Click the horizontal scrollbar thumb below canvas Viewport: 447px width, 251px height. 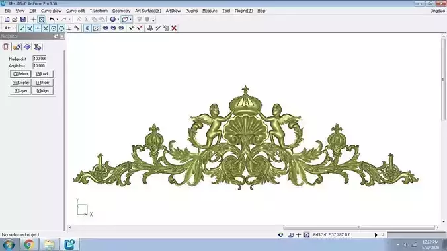pos(359,227)
